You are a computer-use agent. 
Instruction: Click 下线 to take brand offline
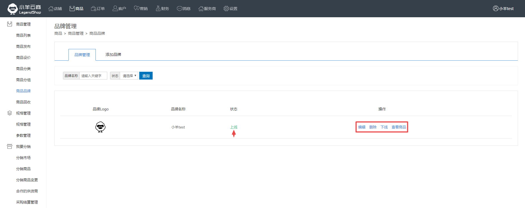click(384, 127)
